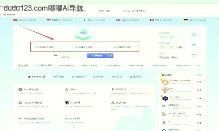The width and height of the screenshot is (219, 131).
Task: Switch to the tab right of TikTok zone
Action: [x=58, y=76]
